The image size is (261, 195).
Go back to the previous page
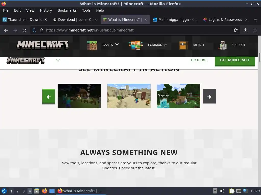[6, 30]
